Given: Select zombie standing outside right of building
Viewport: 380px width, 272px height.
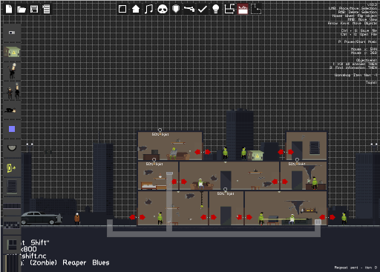Looking at the screenshot, I should point(344,219).
